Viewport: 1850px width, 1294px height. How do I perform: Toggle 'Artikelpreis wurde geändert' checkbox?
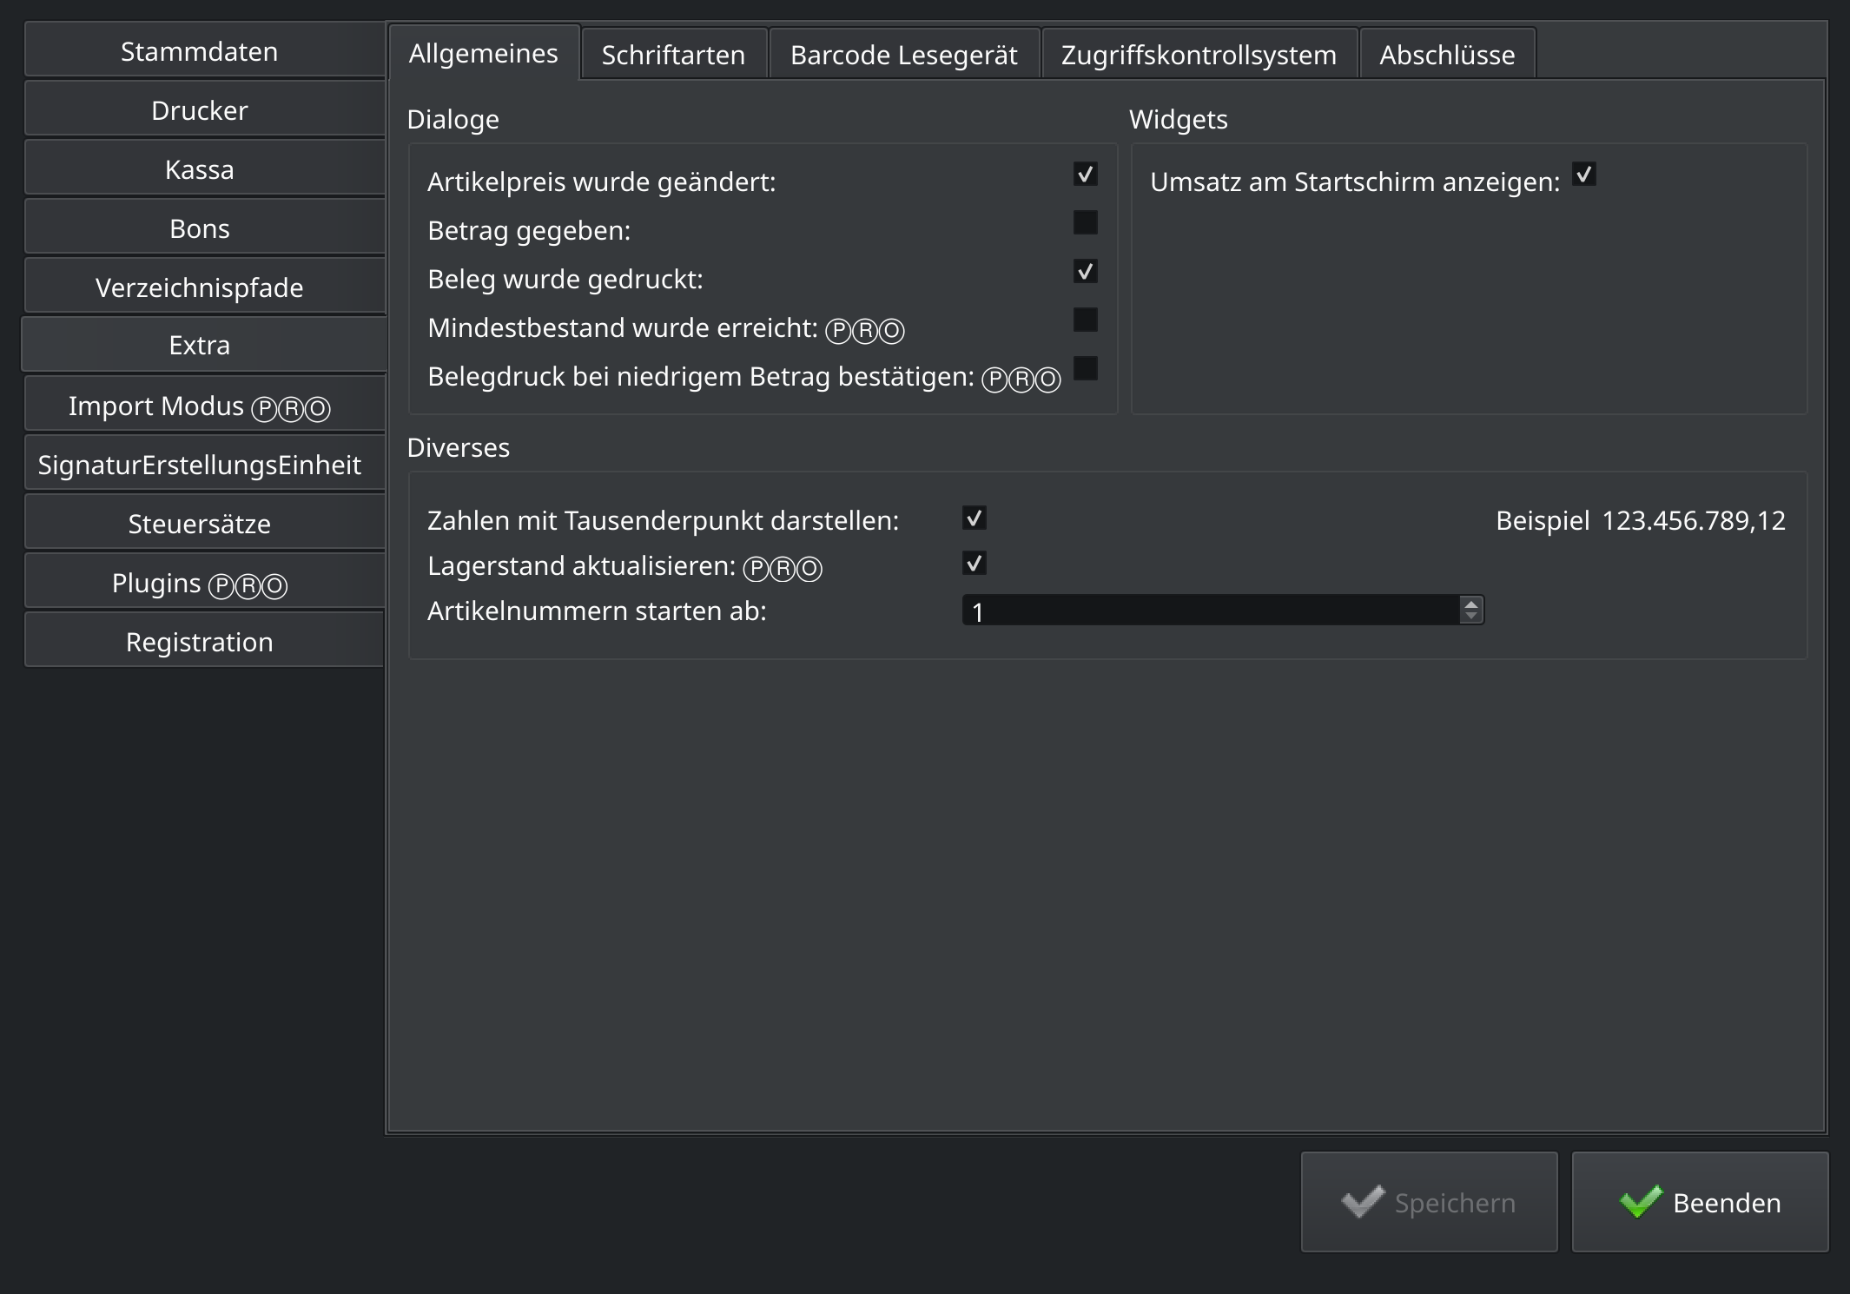1085,175
